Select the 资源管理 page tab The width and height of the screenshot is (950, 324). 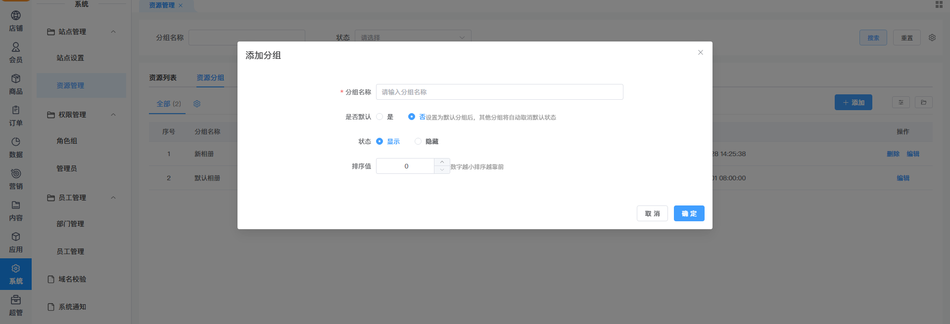[x=162, y=5]
